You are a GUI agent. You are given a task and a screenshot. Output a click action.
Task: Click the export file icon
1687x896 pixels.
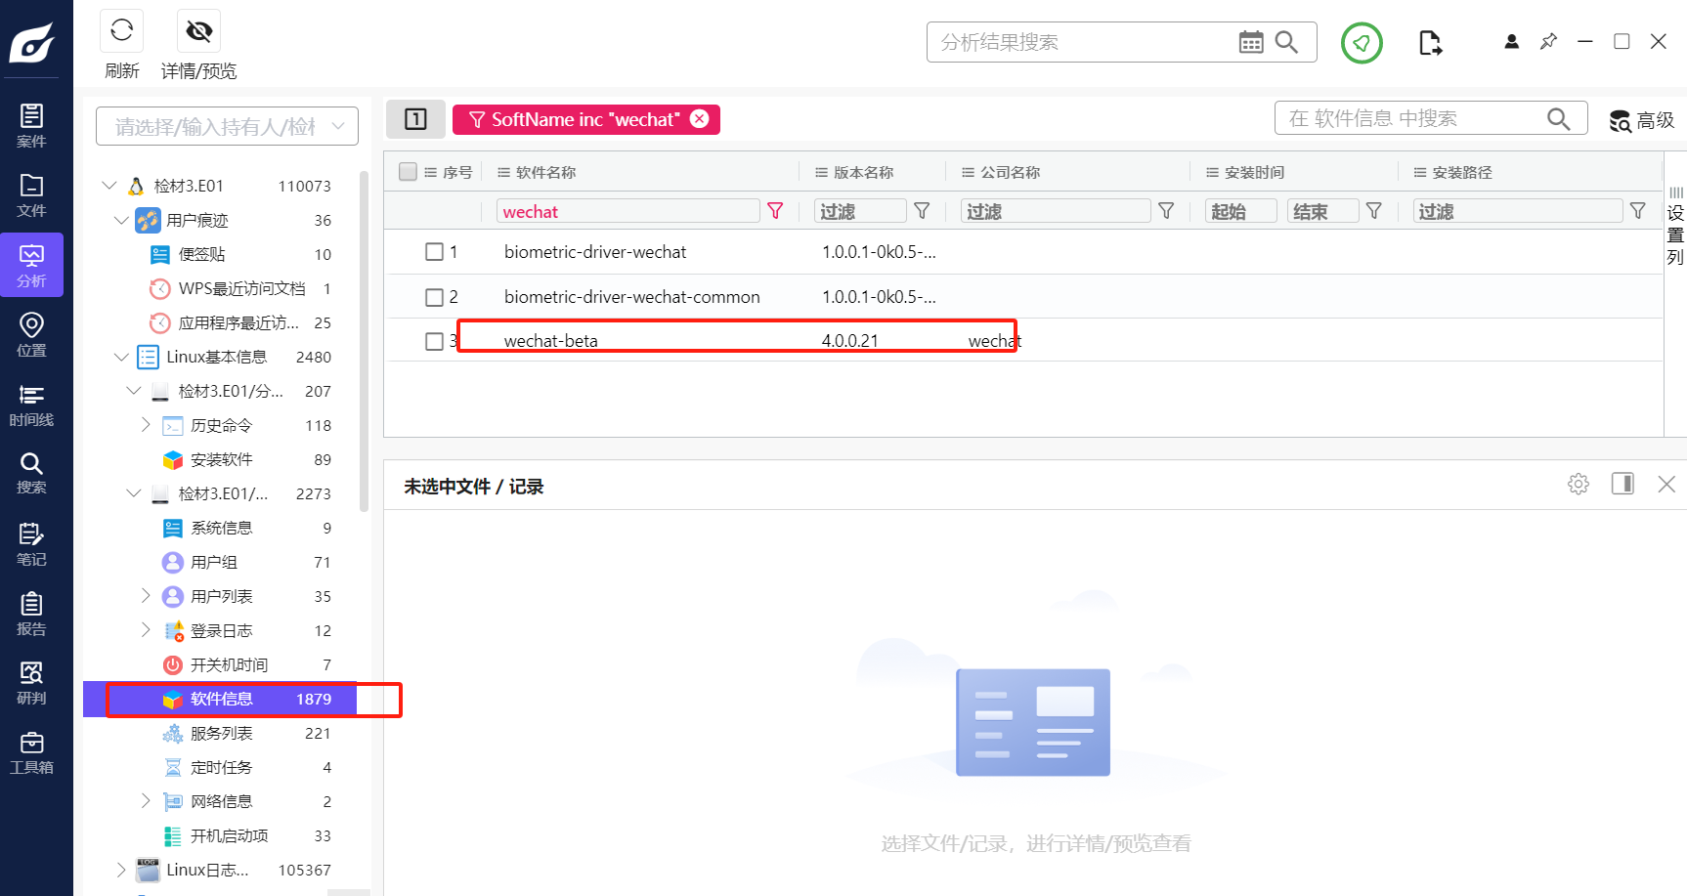pos(1430,43)
